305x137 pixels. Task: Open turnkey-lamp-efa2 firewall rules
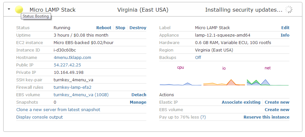click(x=72, y=87)
